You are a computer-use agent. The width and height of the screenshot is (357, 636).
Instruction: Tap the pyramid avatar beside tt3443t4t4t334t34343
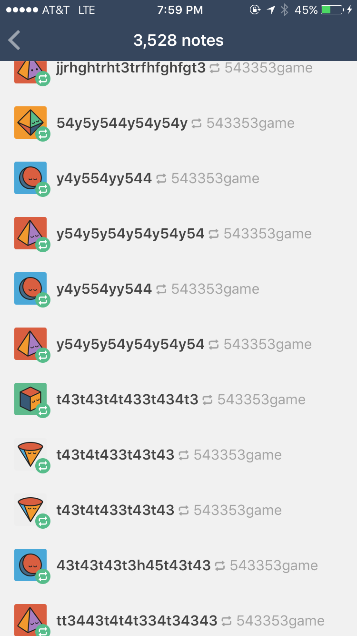point(30,620)
